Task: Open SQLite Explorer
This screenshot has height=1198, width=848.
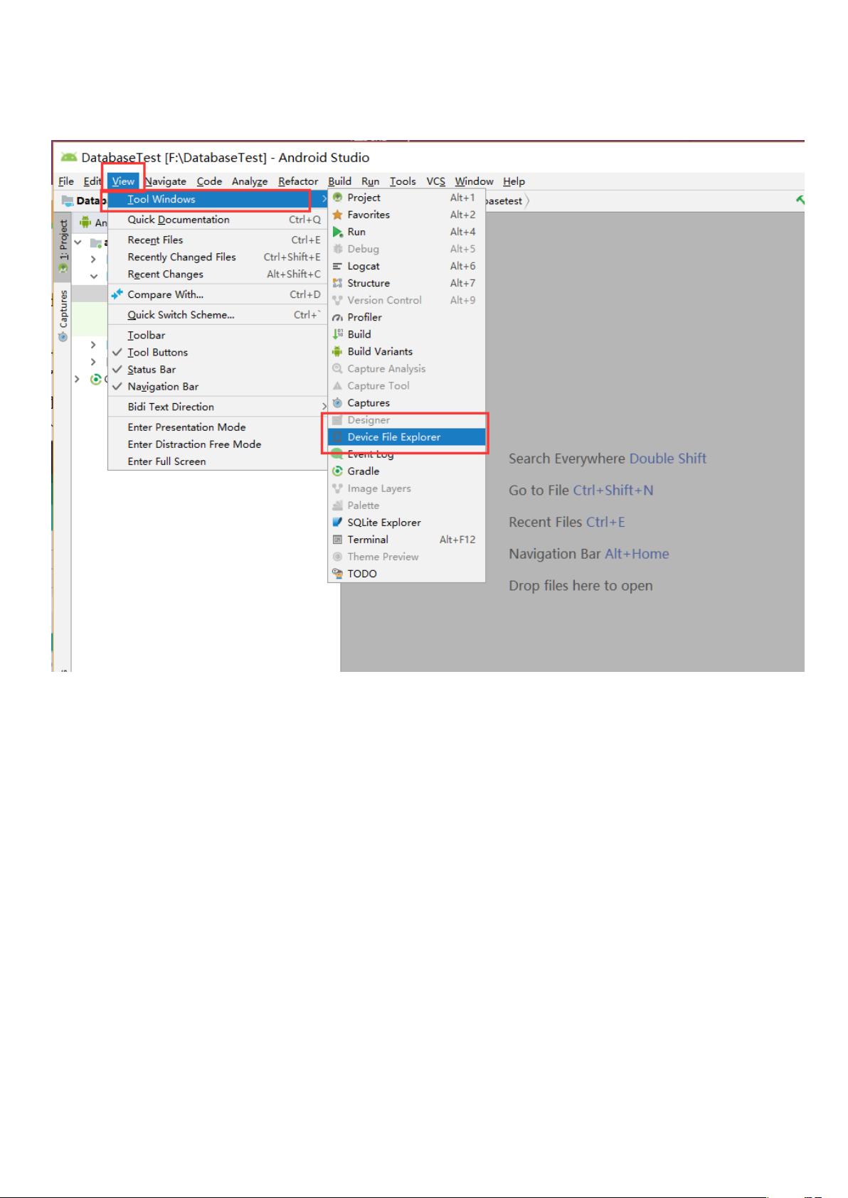Action: [406, 523]
